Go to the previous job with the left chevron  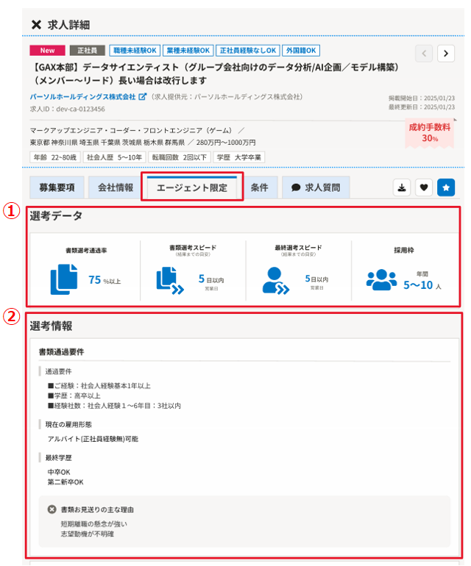[424, 53]
